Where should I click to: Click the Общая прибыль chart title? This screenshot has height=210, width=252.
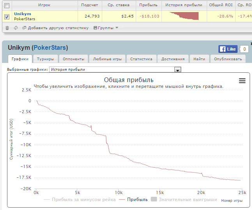click(x=129, y=80)
